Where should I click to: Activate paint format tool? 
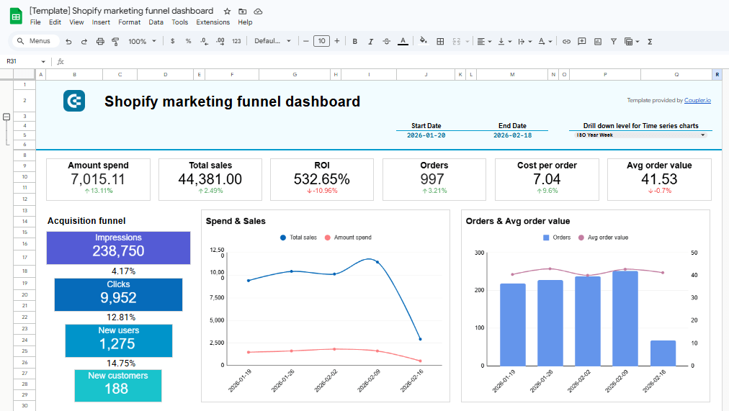click(116, 41)
